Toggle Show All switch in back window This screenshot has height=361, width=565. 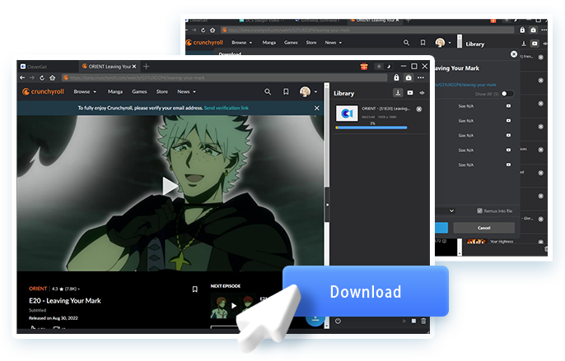(507, 94)
